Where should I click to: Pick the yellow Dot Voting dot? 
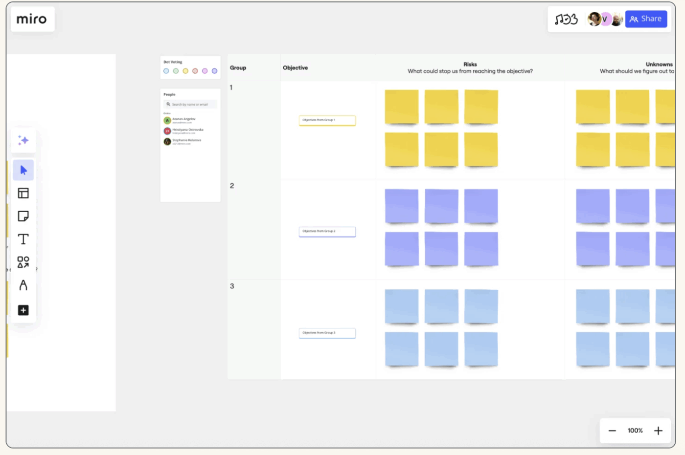click(x=185, y=71)
